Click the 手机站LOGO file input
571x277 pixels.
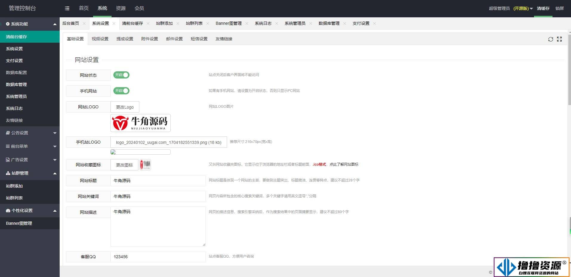pos(169,142)
